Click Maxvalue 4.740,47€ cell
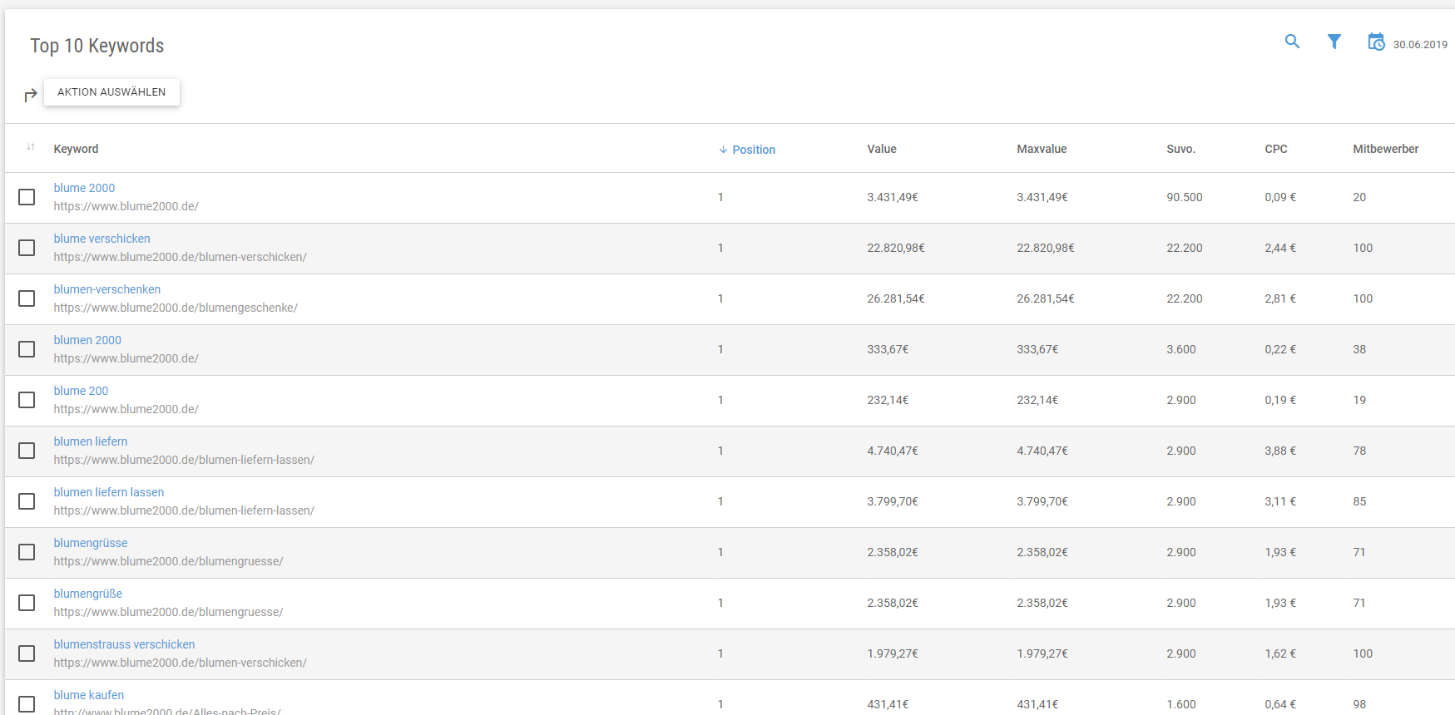The height and width of the screenshot is (715, 1455). click(x=1042, y=451)
